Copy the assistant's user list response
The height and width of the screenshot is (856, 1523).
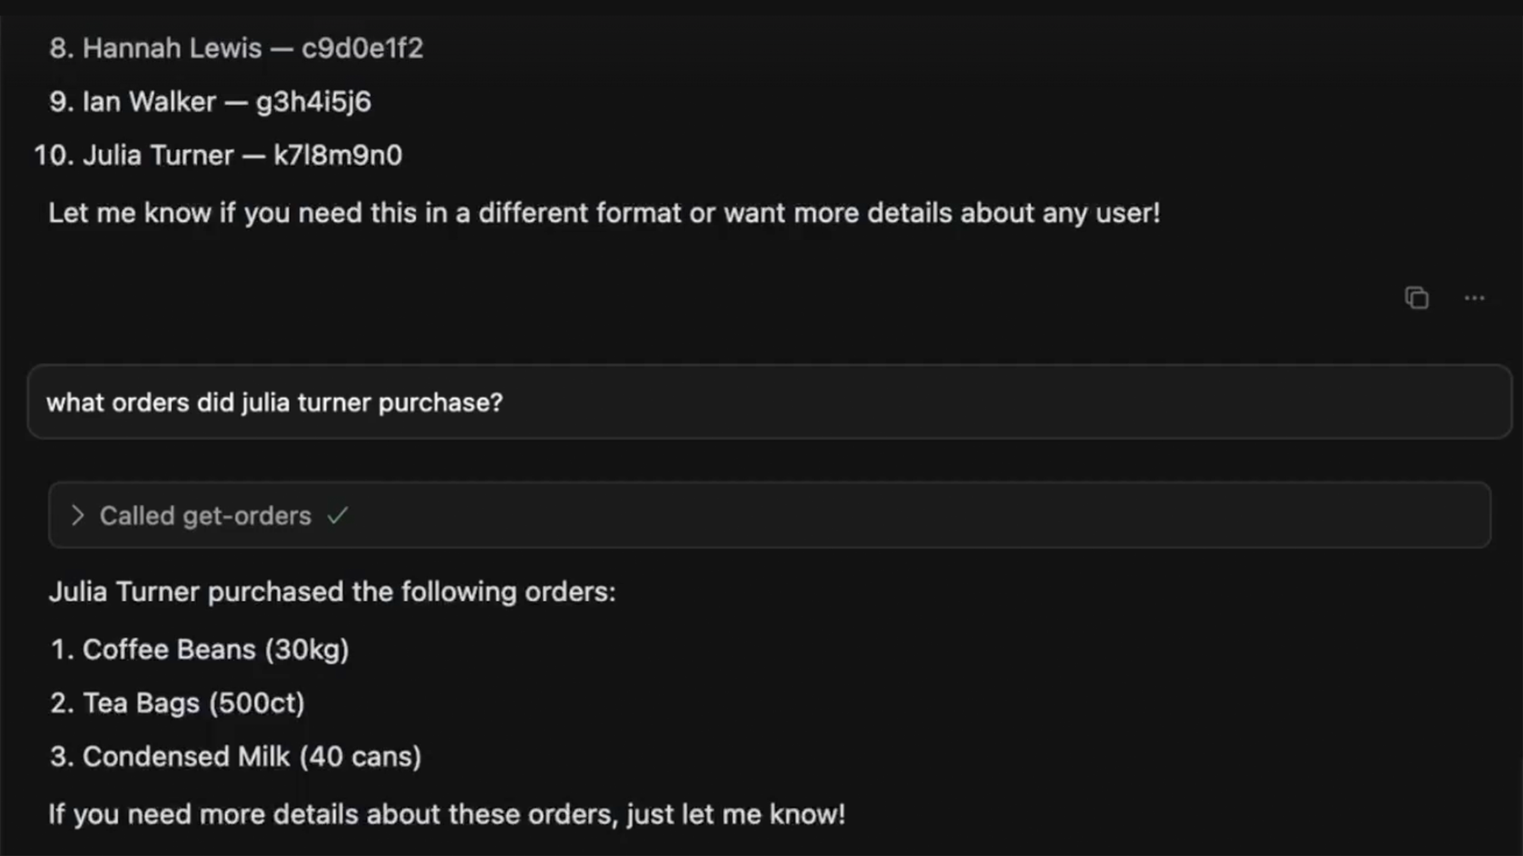(1417, 298)
